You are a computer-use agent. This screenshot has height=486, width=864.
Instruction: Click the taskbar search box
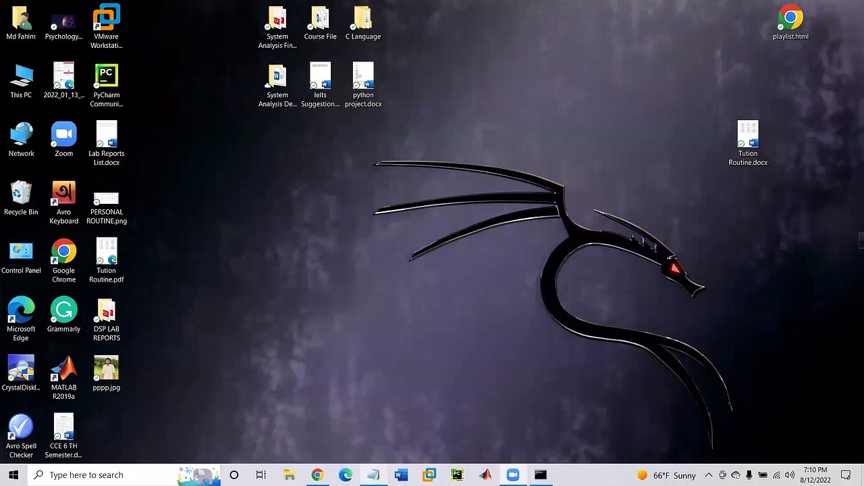pyautogui.click(x=124, y=475)
